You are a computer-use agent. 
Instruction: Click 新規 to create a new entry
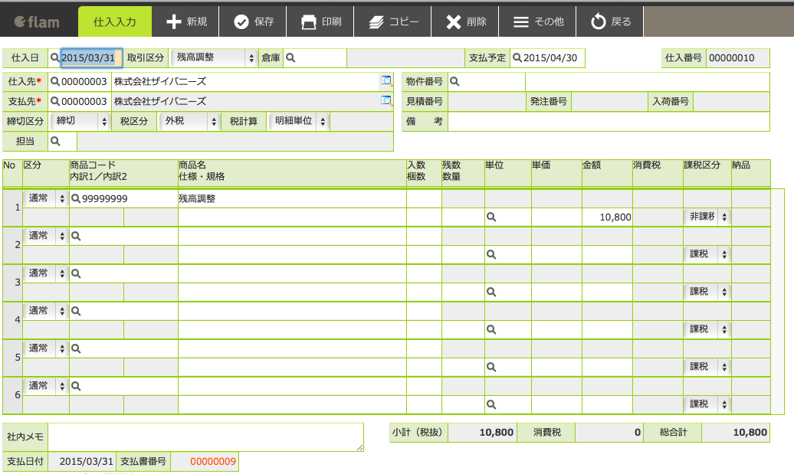pyautogui.click(x=185, y=21)
